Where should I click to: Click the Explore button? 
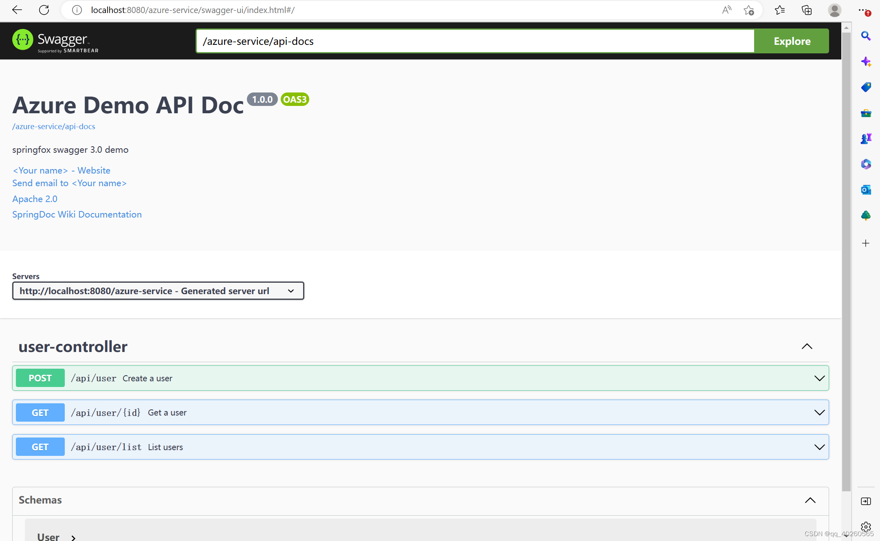pyautogui.click(x=792, y=41)
